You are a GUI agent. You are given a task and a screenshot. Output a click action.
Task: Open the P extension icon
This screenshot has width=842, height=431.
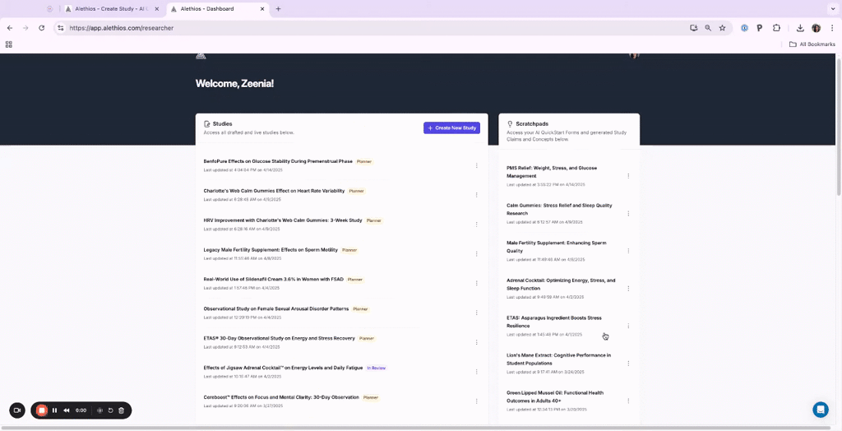click(x=759, y=28)
